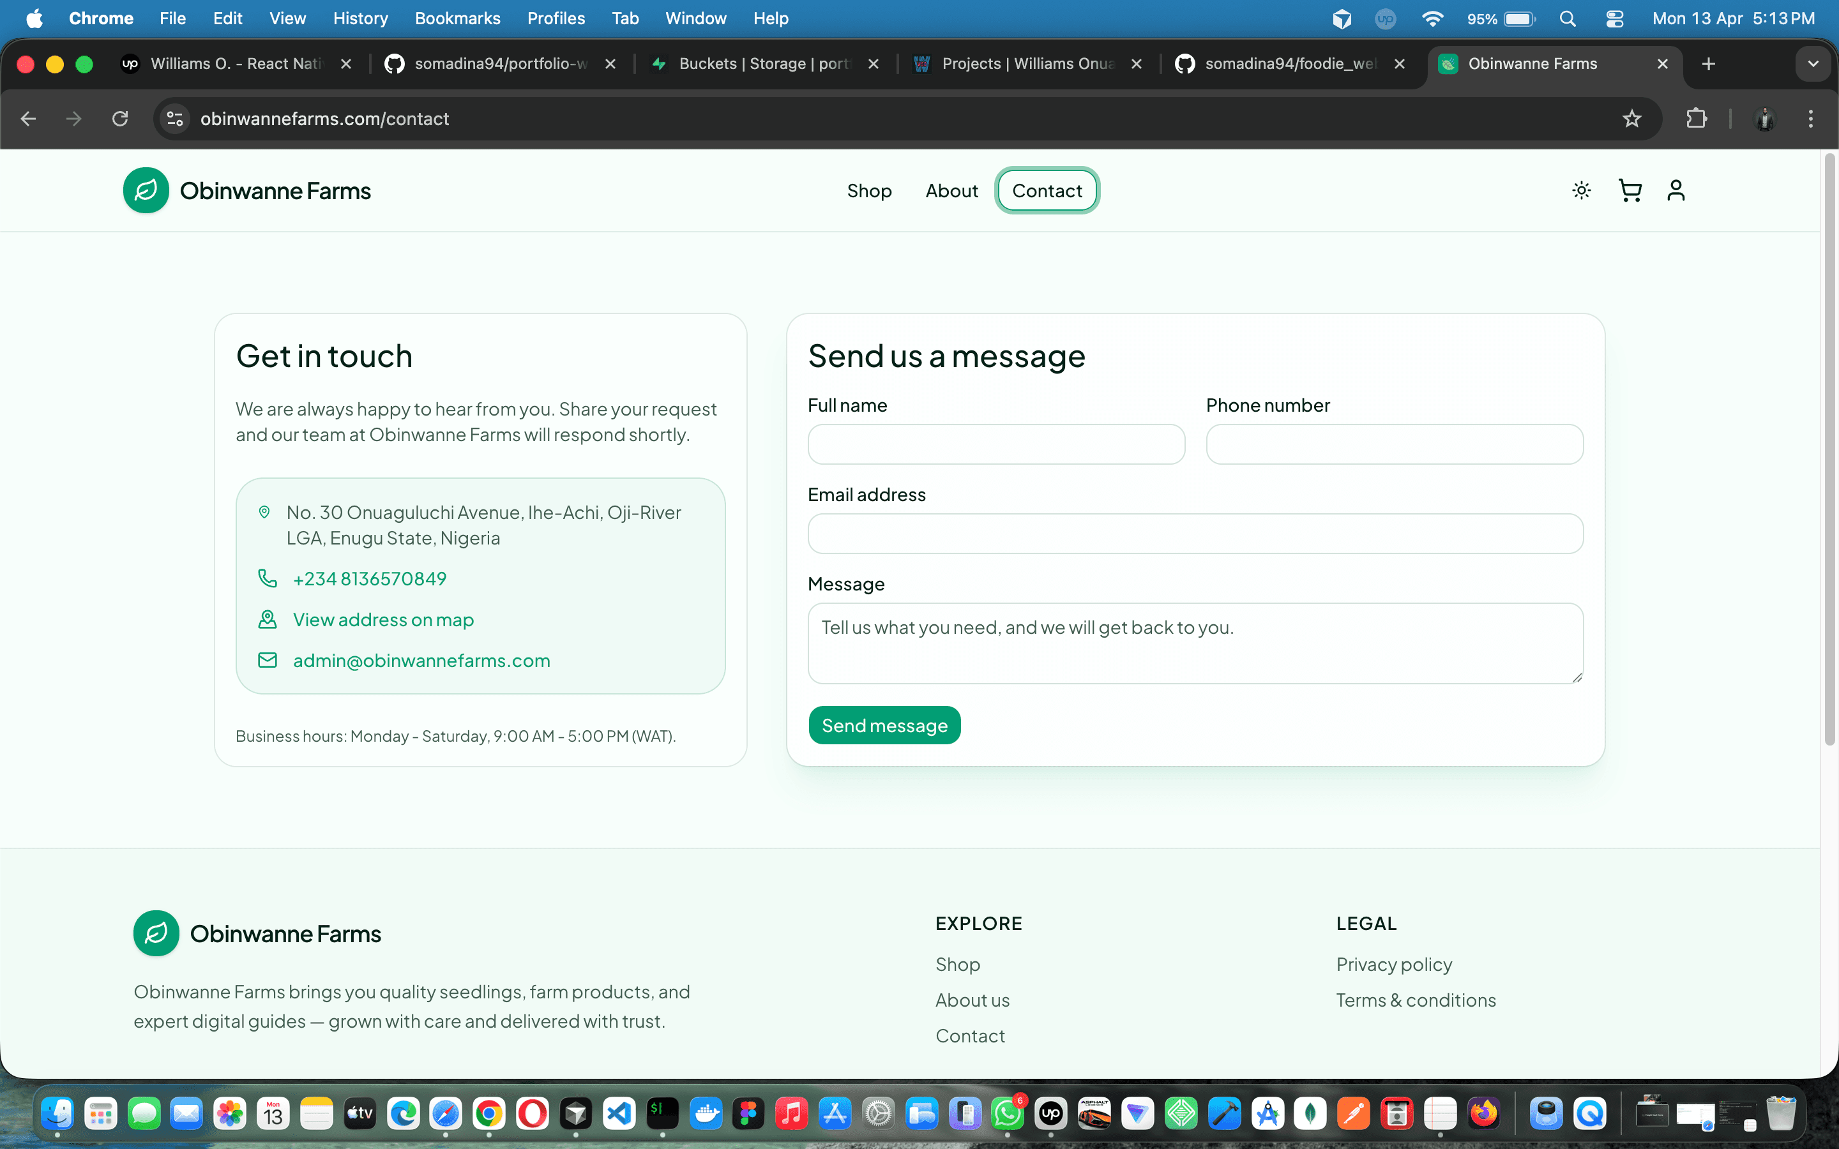The image size is (1839, 1149).
Task: Click the Obinwanne Farms leaf logo
Action: pyautogui.click(x=146, y=190)
